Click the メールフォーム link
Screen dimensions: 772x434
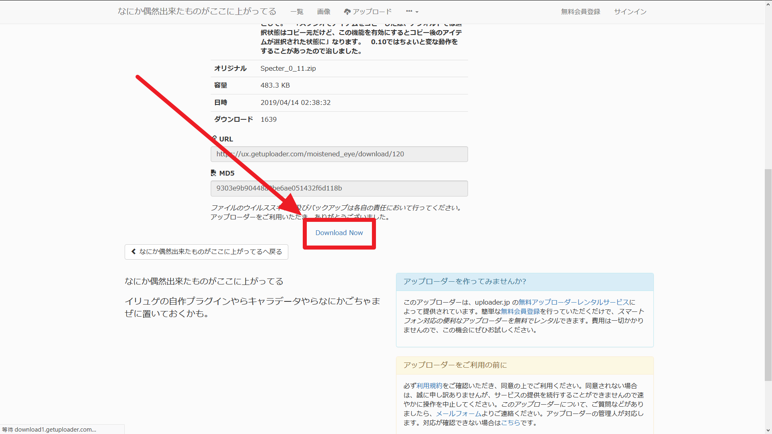[x=458, y=414]
